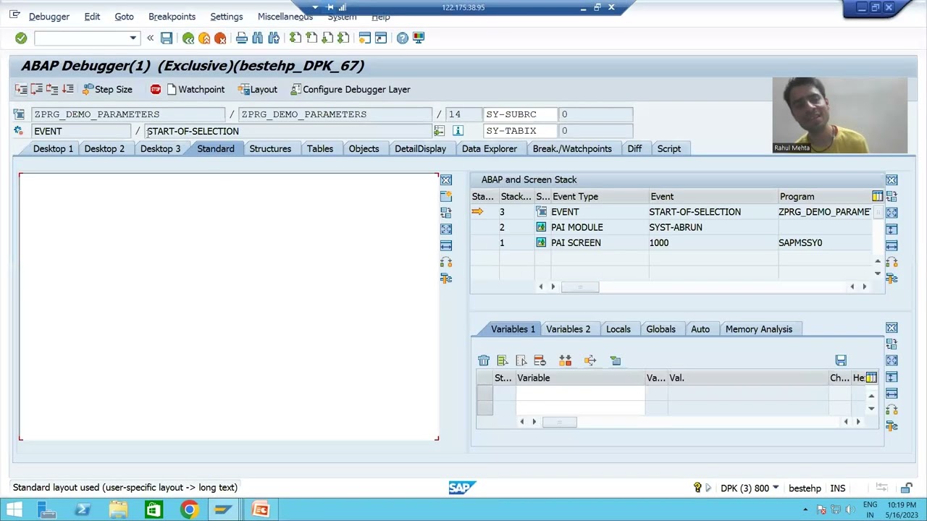The height and width of the screenshot is (521, 927).
Task: Click first empty Variable name cell
Action: tap(580, 393)
